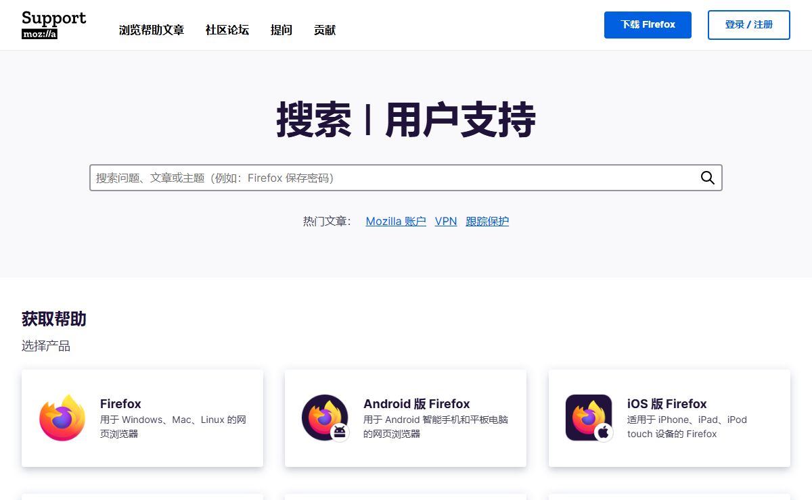Click the Android 版 Firefox logo icon
Screen dimensions: 812x500
point(325,418)
